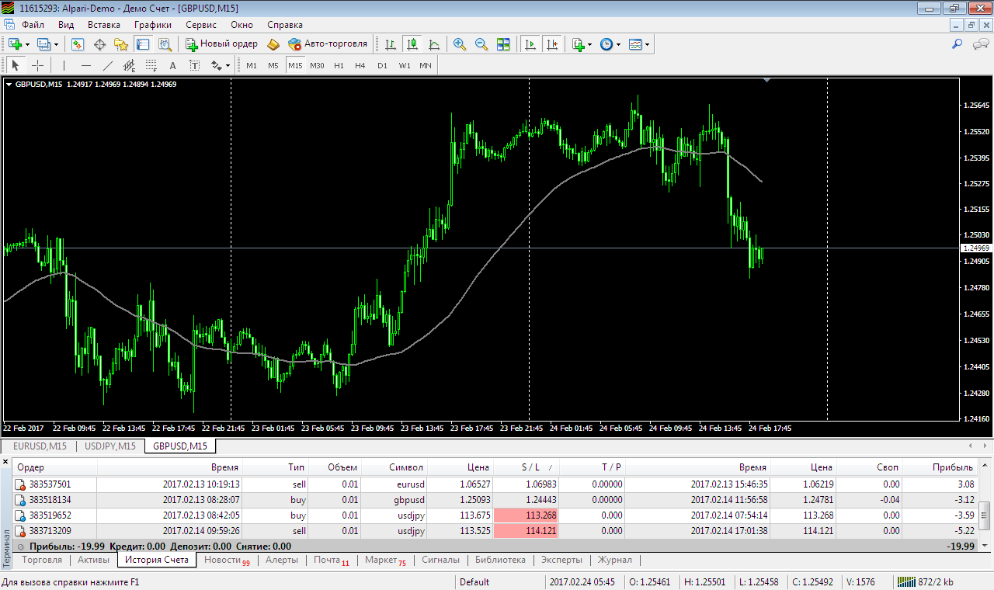Open the Profiles dropdown arrow
The width and height of the screenshot is (994, 590).
pyautogui.click(x=57, y=44)
